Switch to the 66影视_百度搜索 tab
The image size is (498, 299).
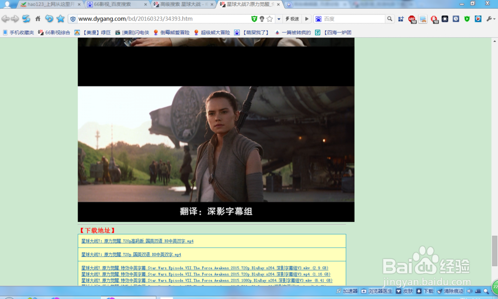point(116,4)
